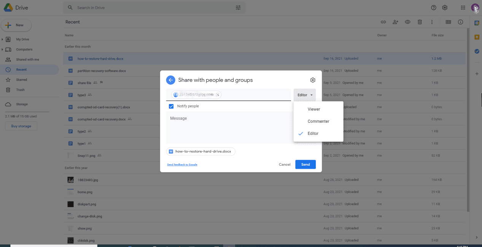Open the Editor role dropdown
482x247 pixels.
point(305,95)
